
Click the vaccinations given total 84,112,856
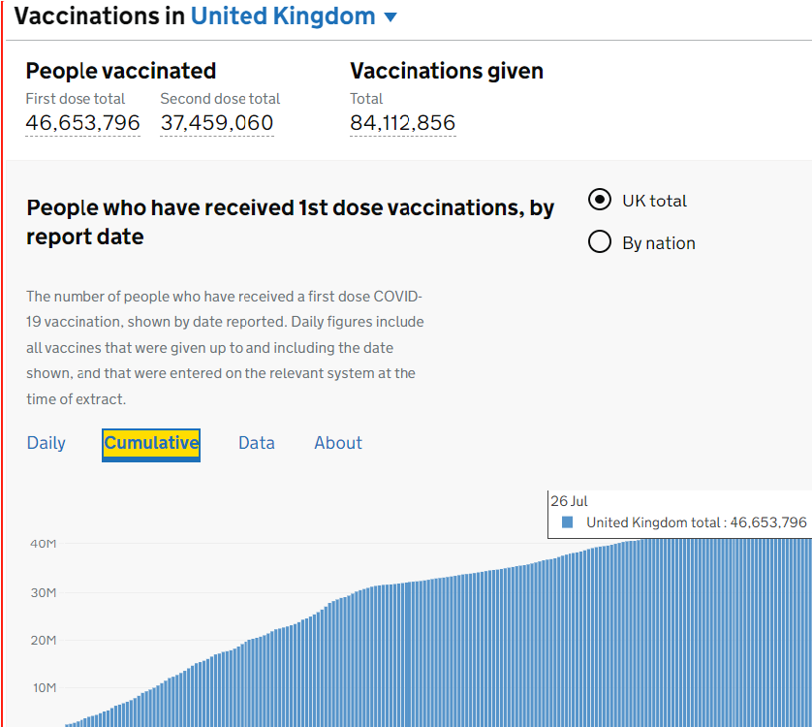pyautogui.click(x=403, y=123)
